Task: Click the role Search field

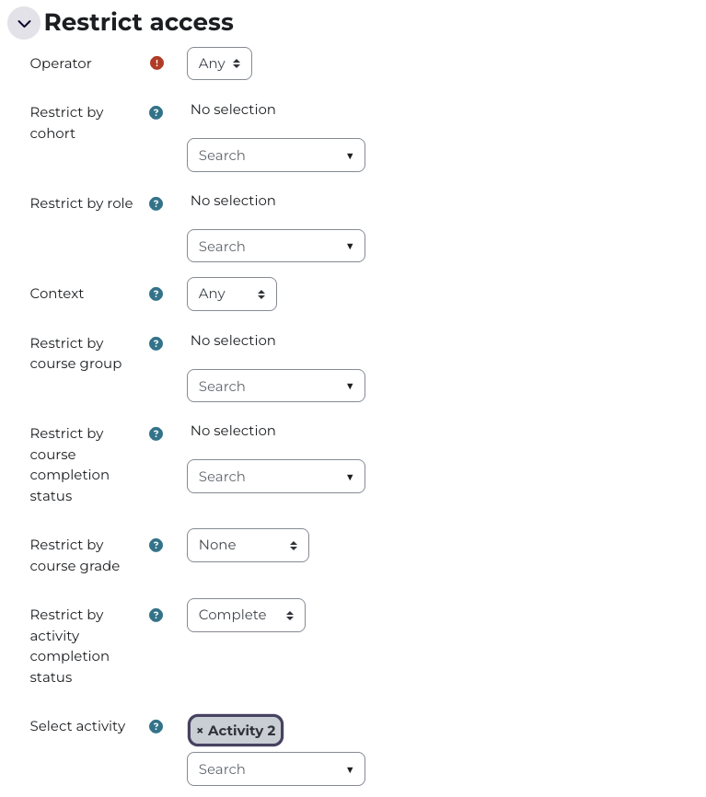Action: (265, 247)
